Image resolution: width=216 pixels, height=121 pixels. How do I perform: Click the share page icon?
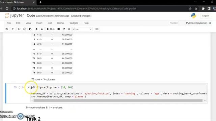tap(190, 9)
